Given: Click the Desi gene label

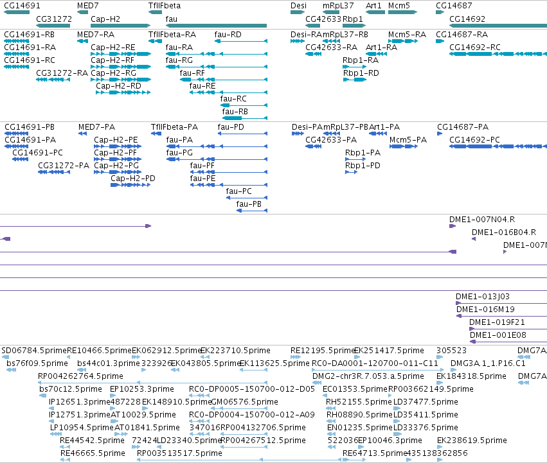Looking at the screenshot, I should click(298, 6).
